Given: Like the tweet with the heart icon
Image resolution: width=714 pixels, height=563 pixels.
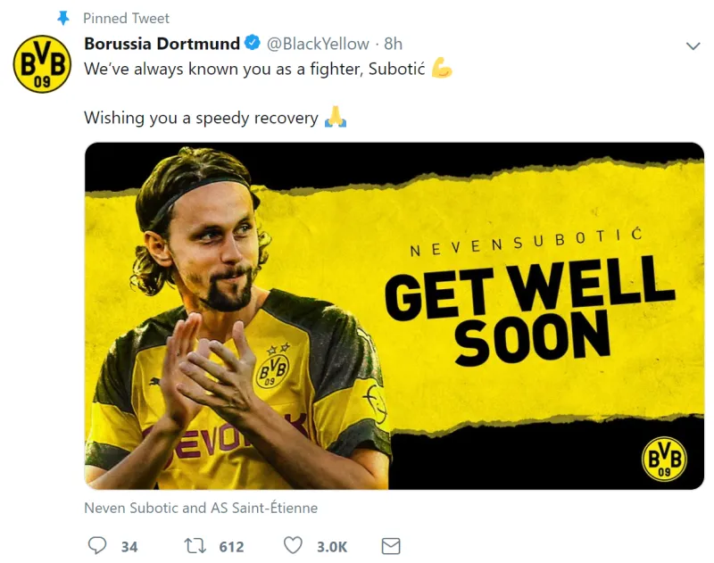Looking at the screenshot, I should pos(293,545).
